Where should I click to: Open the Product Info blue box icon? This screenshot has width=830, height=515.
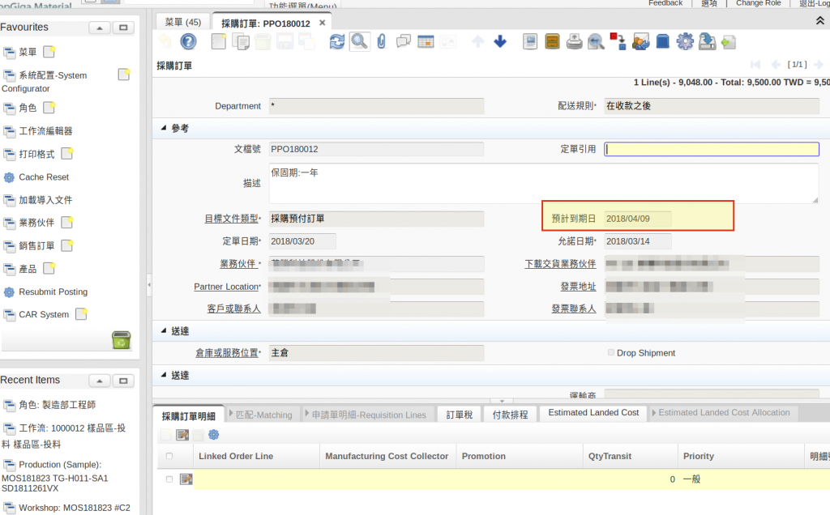663,41
